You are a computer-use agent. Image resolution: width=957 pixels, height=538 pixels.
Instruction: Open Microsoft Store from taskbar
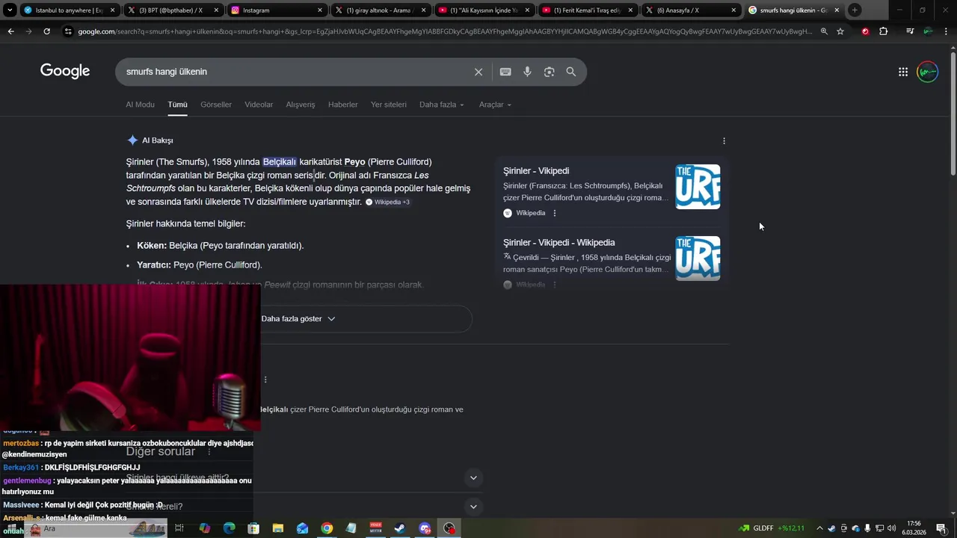coord(253,528)
